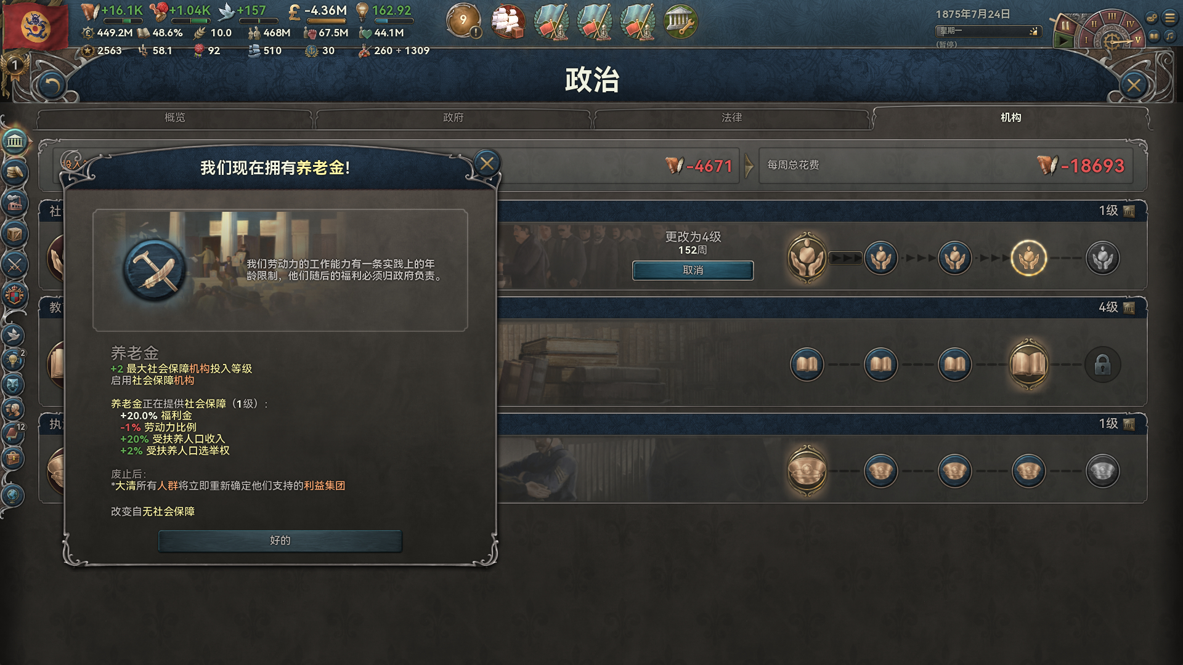Switch to the 概览 tab

click(x=175, y=118)
